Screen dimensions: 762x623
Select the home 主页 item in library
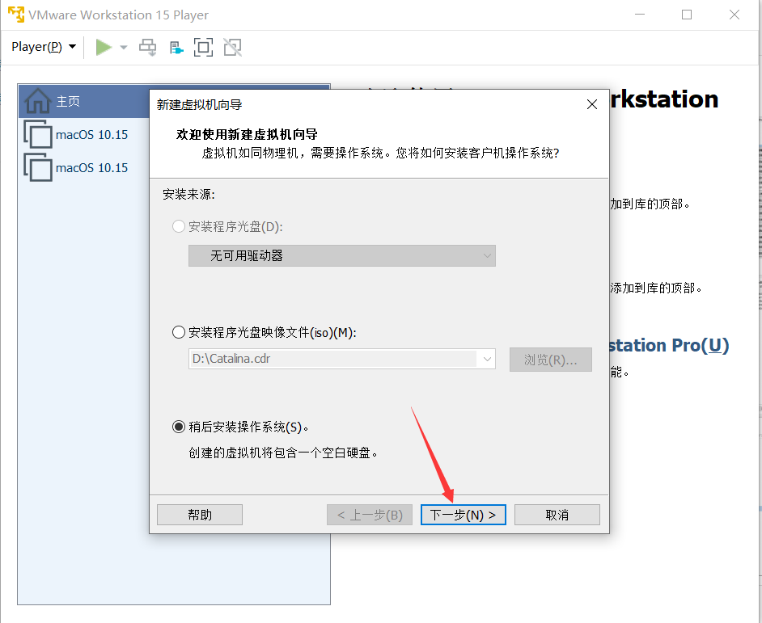tap(85, 101)
